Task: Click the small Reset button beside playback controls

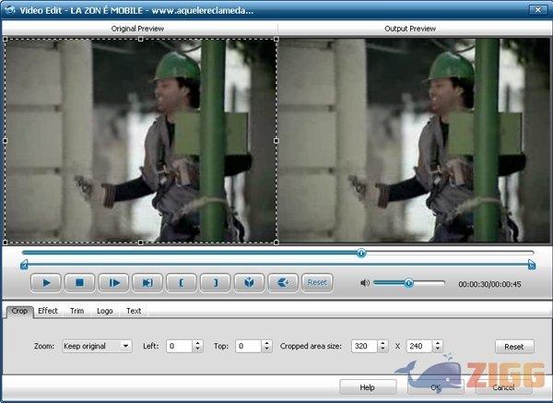Action: click(317, 283)
